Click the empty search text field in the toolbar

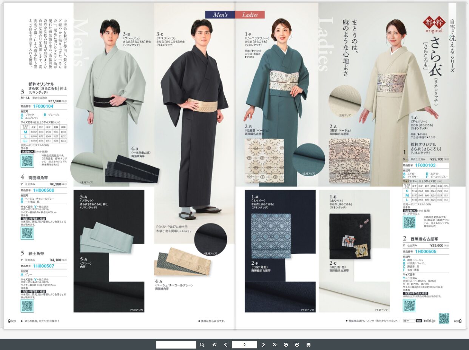click(x=176, y=345)
